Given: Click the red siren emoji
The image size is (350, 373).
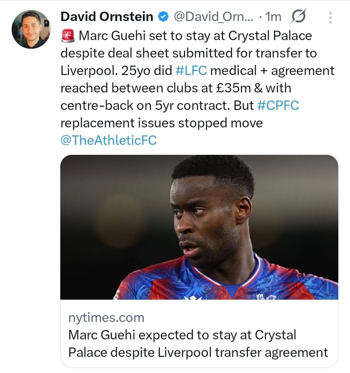Looking at the screenshot, I should pos(68,36).
